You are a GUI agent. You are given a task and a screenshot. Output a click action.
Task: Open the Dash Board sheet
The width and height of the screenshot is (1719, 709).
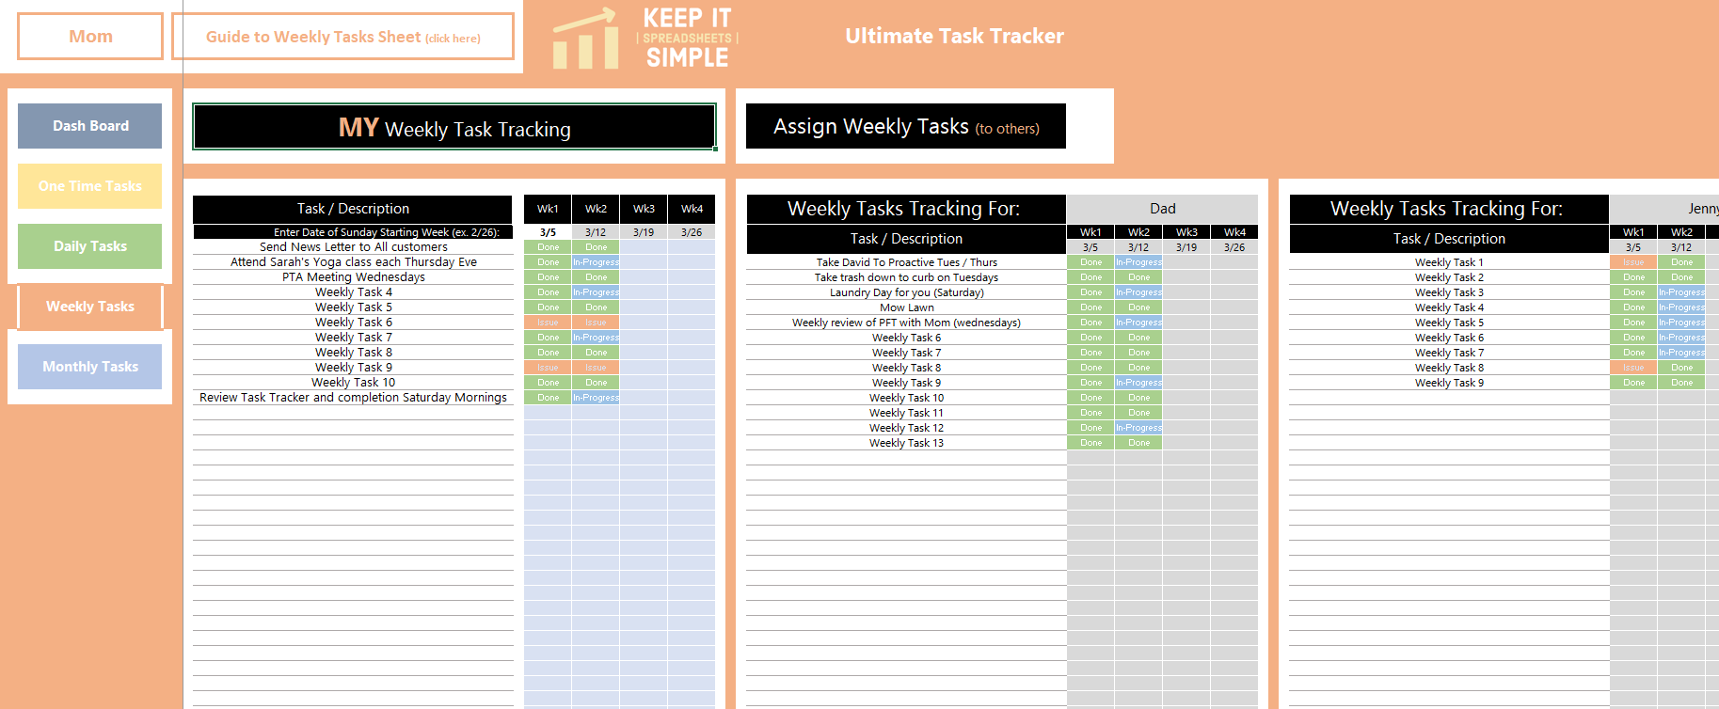[x=90, y=126]
